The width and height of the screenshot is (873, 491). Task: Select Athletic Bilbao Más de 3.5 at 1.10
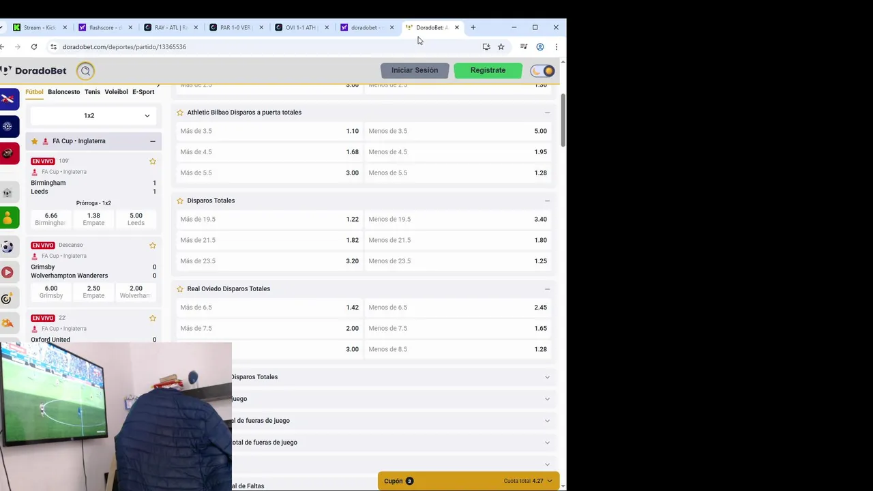(269, 131)
